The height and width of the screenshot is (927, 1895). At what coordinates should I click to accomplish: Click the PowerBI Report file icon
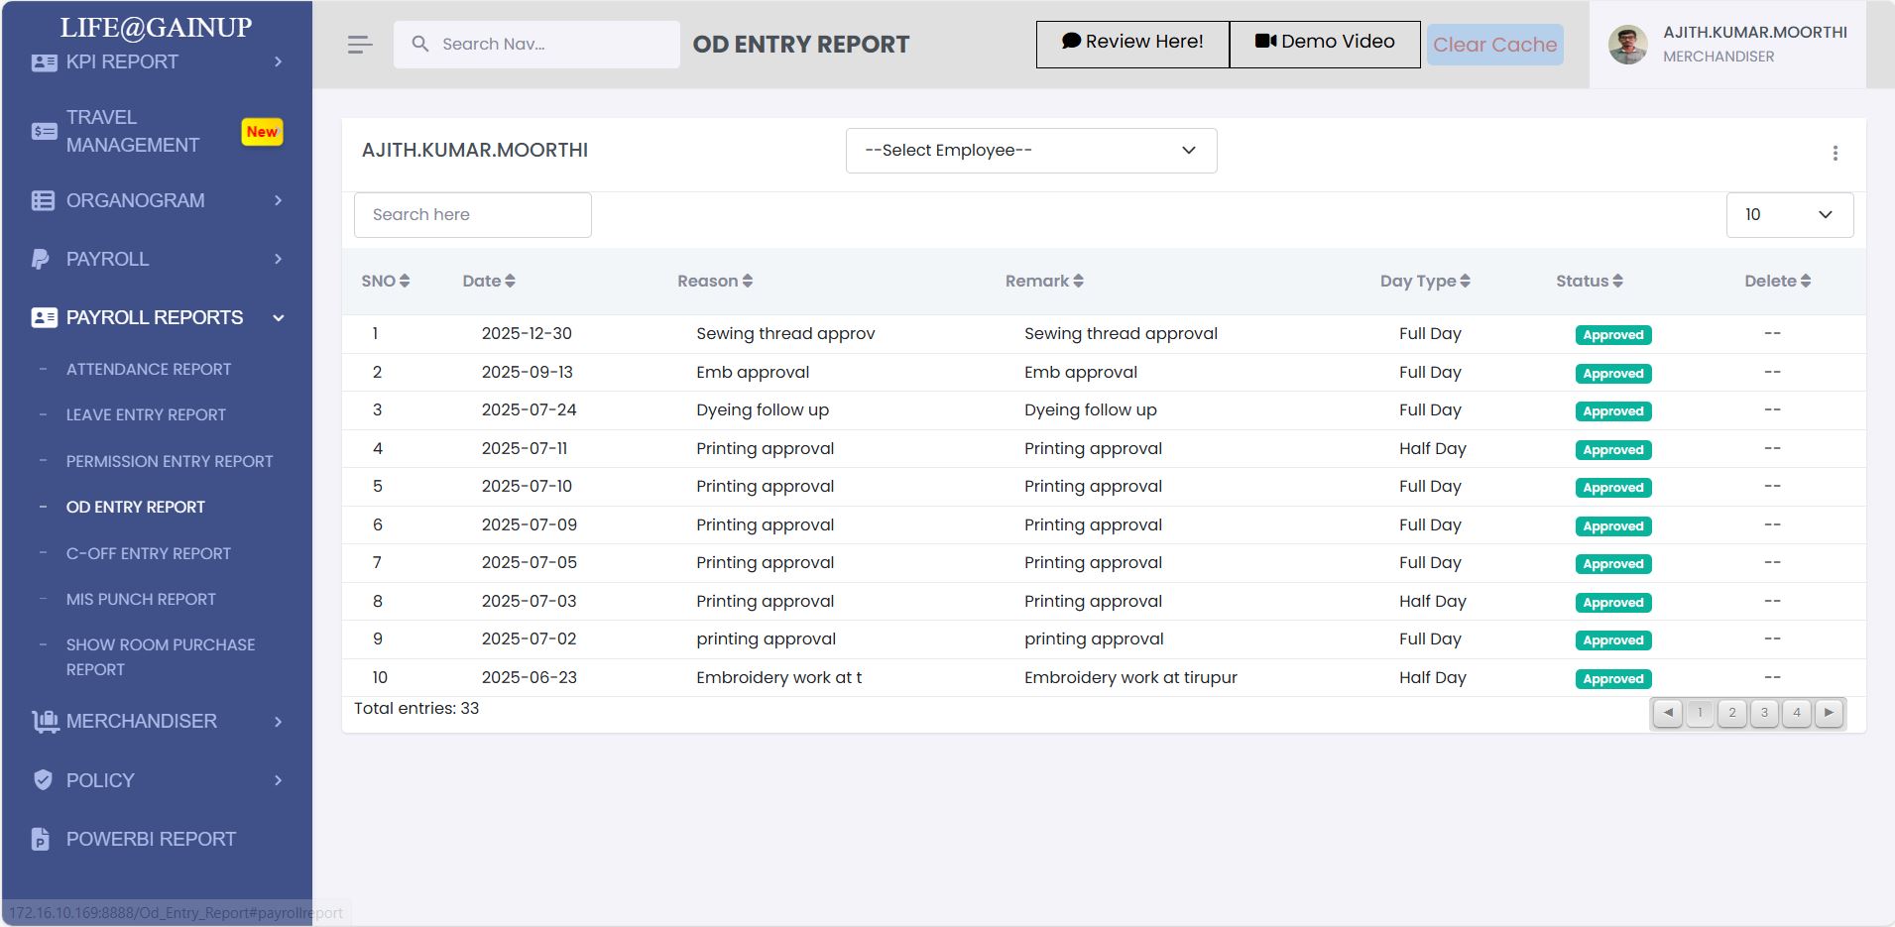point(41,839)
